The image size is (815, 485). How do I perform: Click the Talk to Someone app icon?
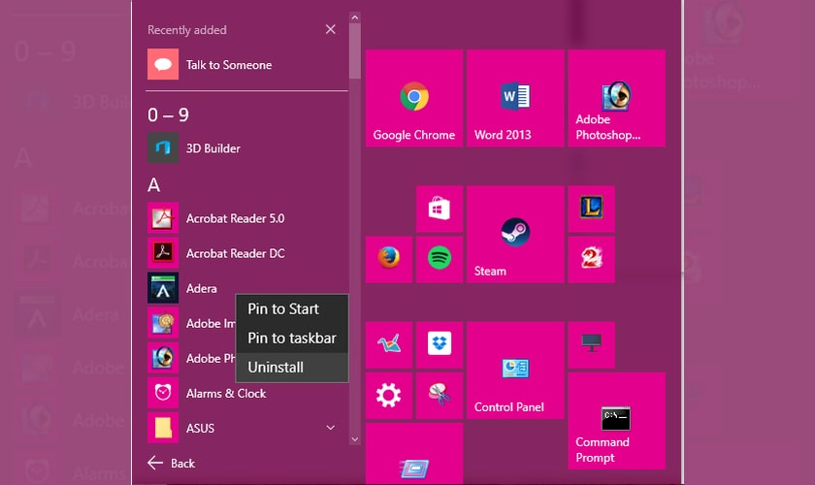point(163,64)
